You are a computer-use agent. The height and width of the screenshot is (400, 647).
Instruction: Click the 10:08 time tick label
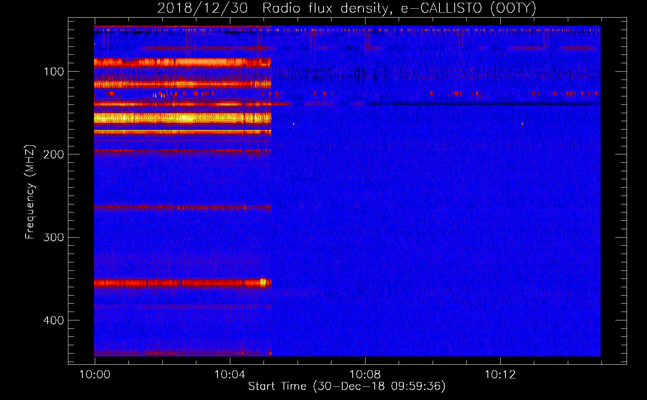pyautogui.click(x=365, y=374)
